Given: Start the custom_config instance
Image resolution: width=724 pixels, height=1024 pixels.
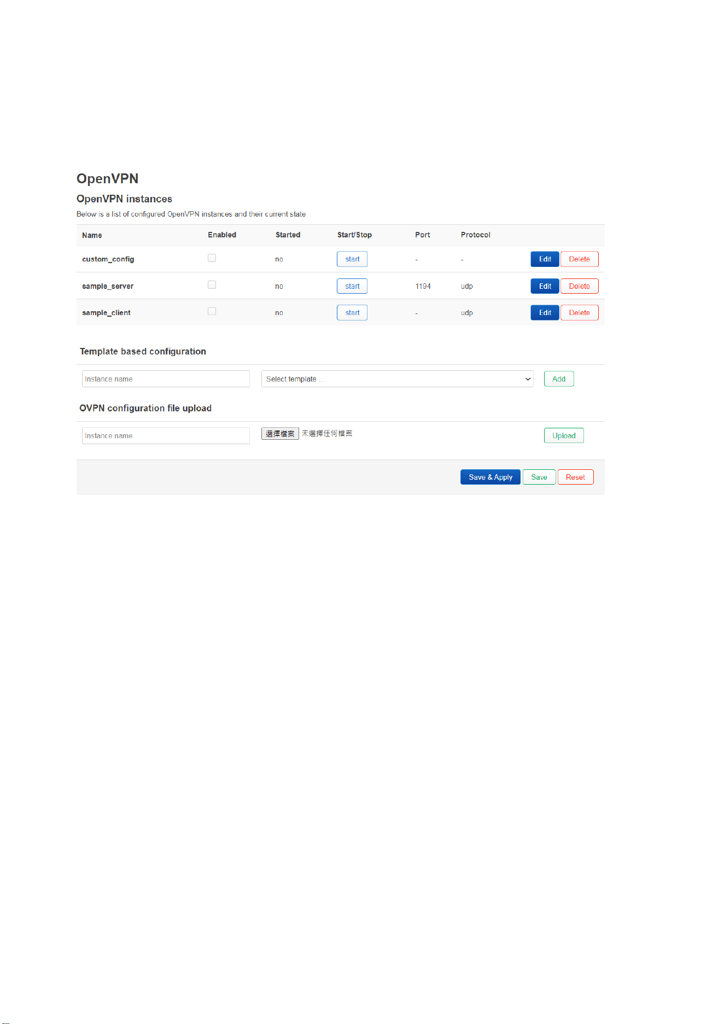Looking at the screenshot, I should (x=352, y=259).
